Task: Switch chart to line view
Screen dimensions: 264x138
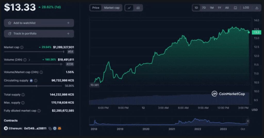Action: tap(129, 8)
